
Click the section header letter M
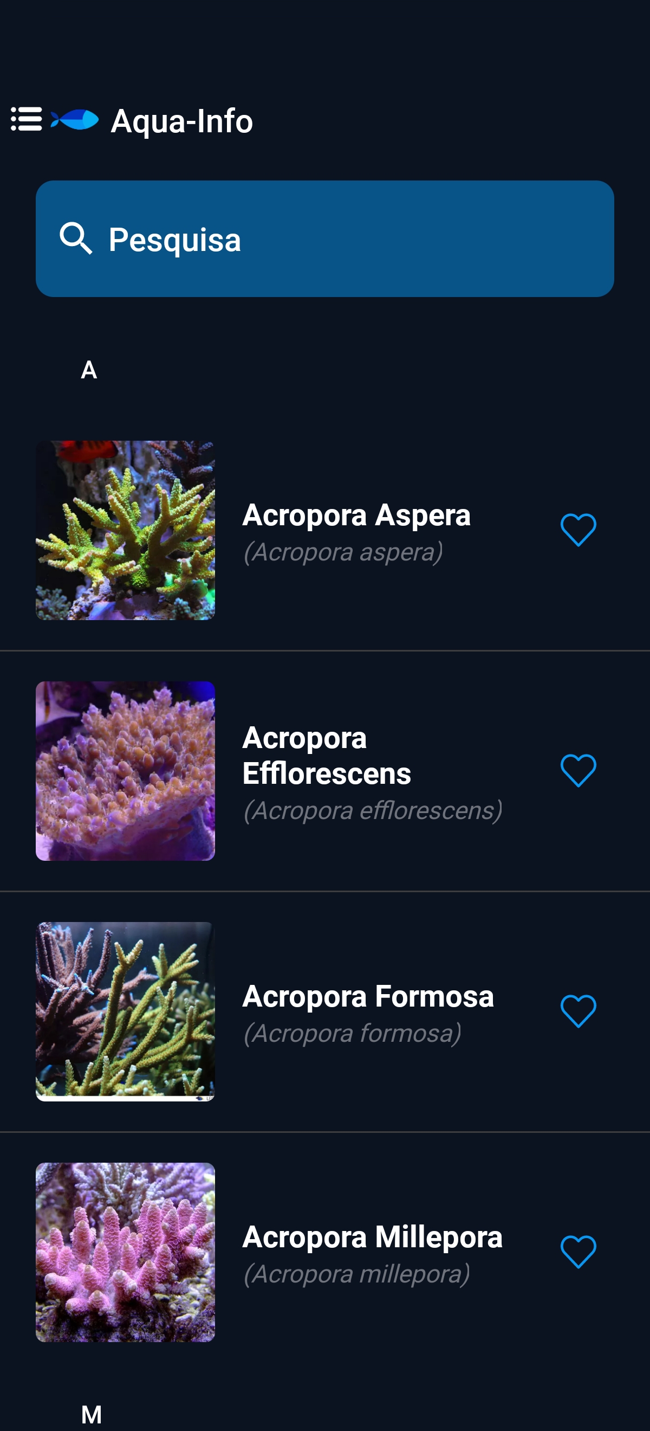pyautogui.click(x=92, y=1414)
